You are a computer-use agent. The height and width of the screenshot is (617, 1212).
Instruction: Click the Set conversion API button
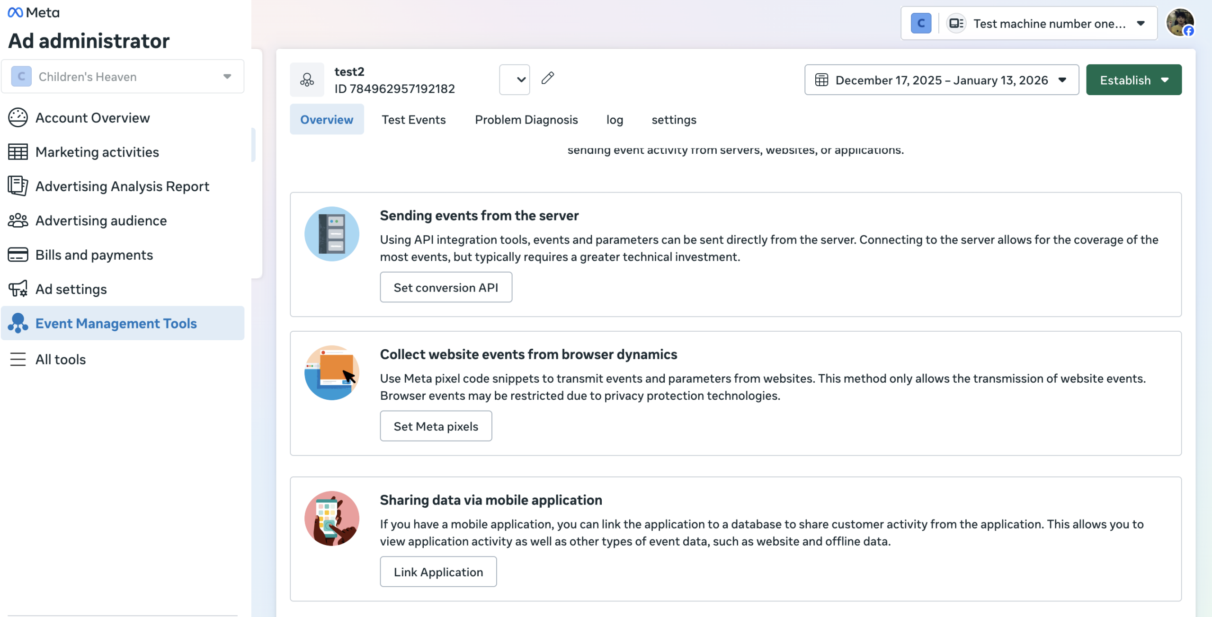tap(446, 287)
